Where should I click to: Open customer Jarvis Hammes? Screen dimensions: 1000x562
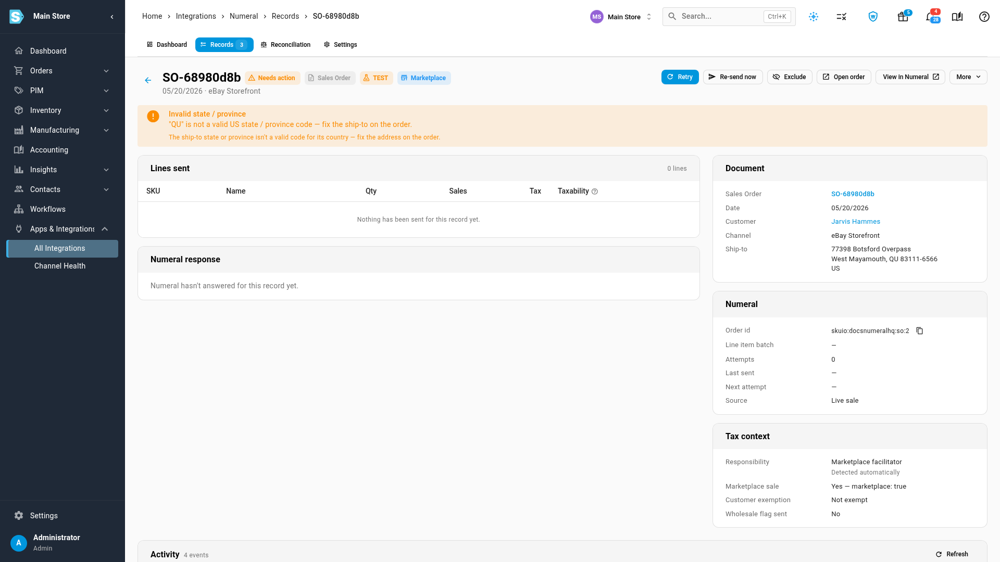pyautogui.click(x=856, y=222)
